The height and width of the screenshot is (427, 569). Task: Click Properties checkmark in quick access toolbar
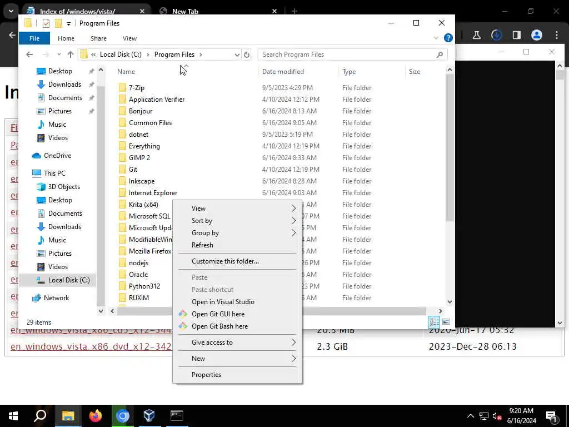(46, 23)
